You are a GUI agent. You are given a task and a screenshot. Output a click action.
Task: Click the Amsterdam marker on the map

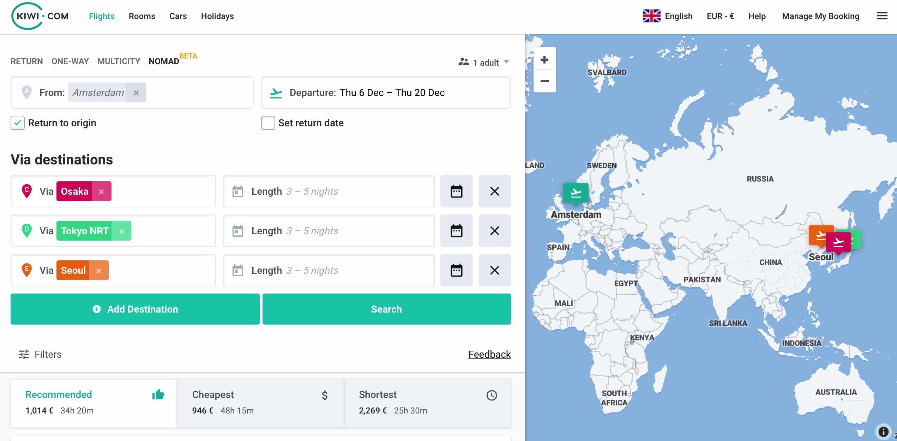tap(576, 193)
